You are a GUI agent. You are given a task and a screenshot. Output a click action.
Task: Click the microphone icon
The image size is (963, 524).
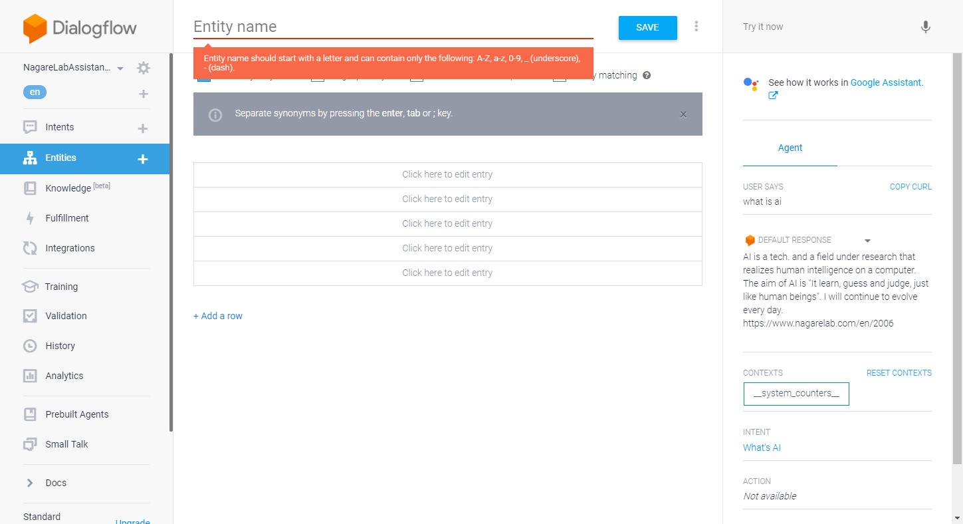[926, 27]
